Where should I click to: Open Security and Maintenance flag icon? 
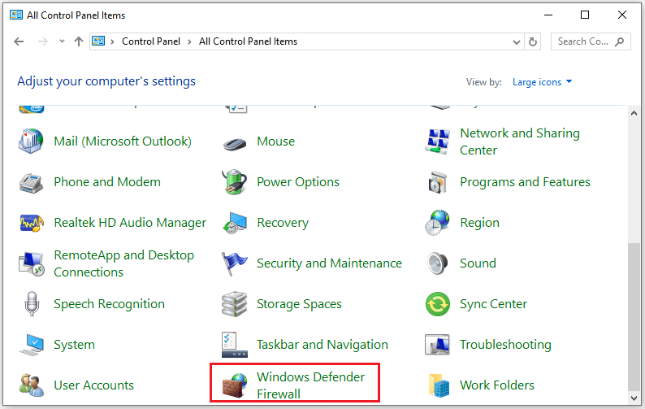(x=234, y=263)
